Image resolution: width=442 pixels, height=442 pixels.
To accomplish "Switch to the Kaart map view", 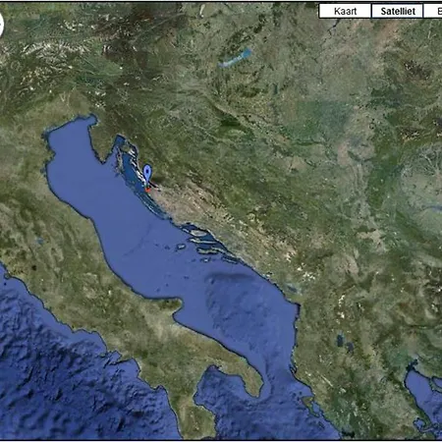I will pyautogui.click(x=345, y=11).
